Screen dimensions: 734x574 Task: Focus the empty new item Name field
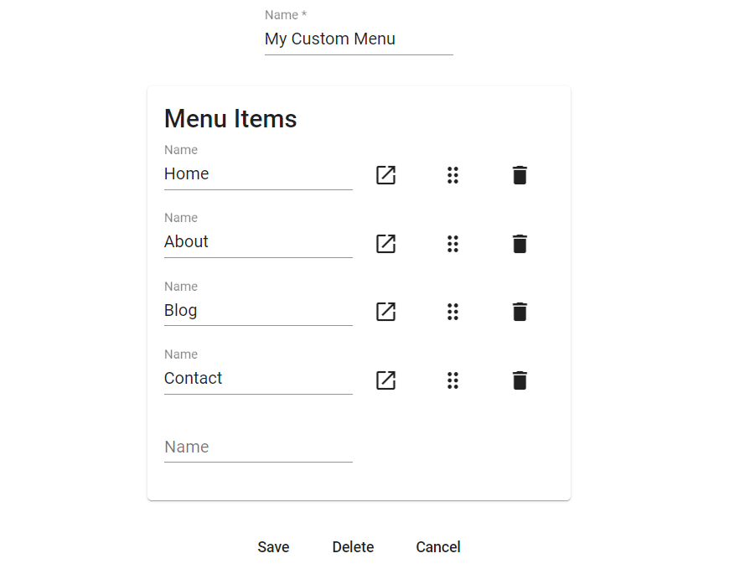pos(258,447)
